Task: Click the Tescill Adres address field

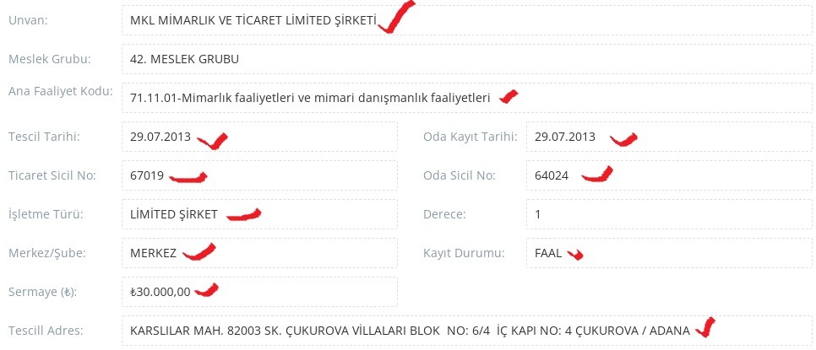Action: (467, 331)
